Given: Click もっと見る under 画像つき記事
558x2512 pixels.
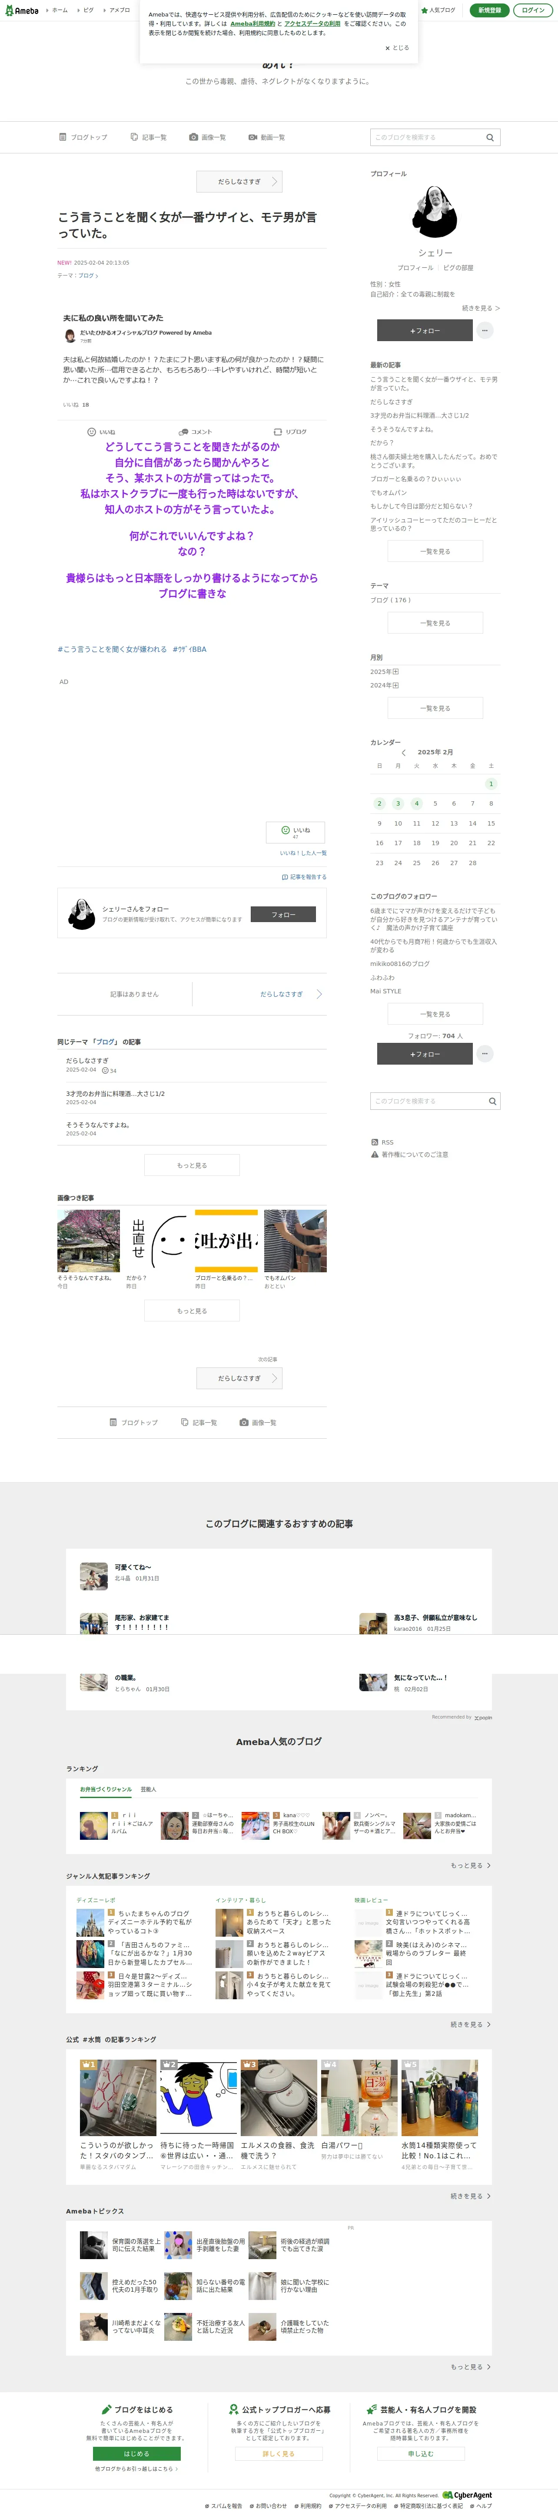Looking at the screenshot, I should click(x=192, y=1311).
